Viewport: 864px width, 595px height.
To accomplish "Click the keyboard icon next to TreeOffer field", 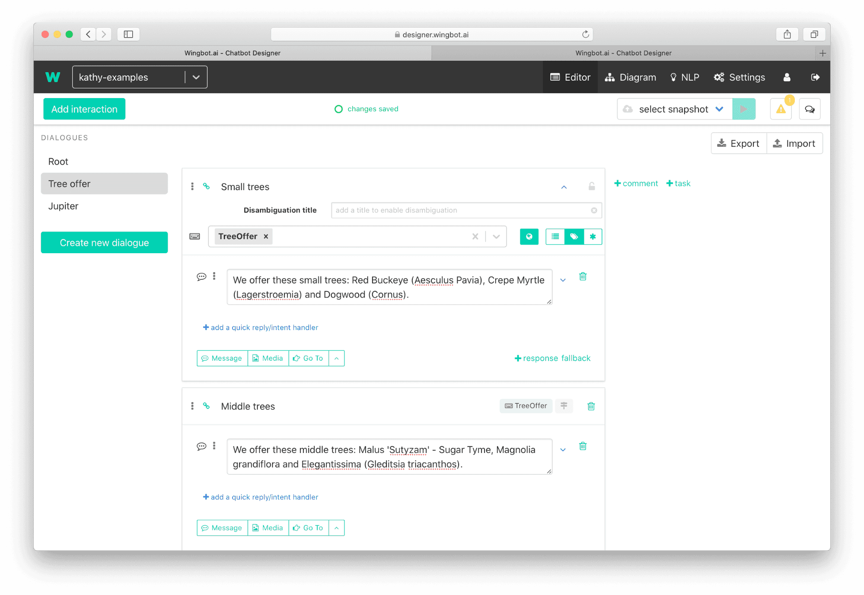I will (195, 236).
